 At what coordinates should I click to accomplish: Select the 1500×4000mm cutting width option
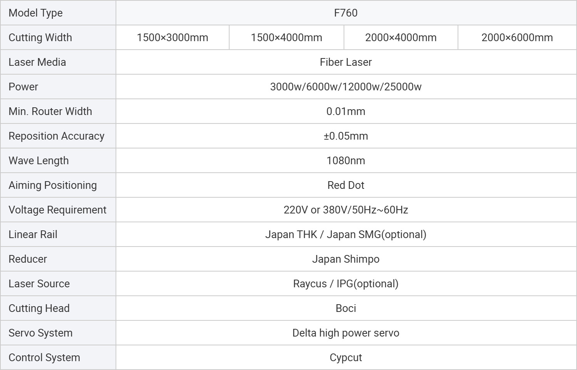point(286,38)
